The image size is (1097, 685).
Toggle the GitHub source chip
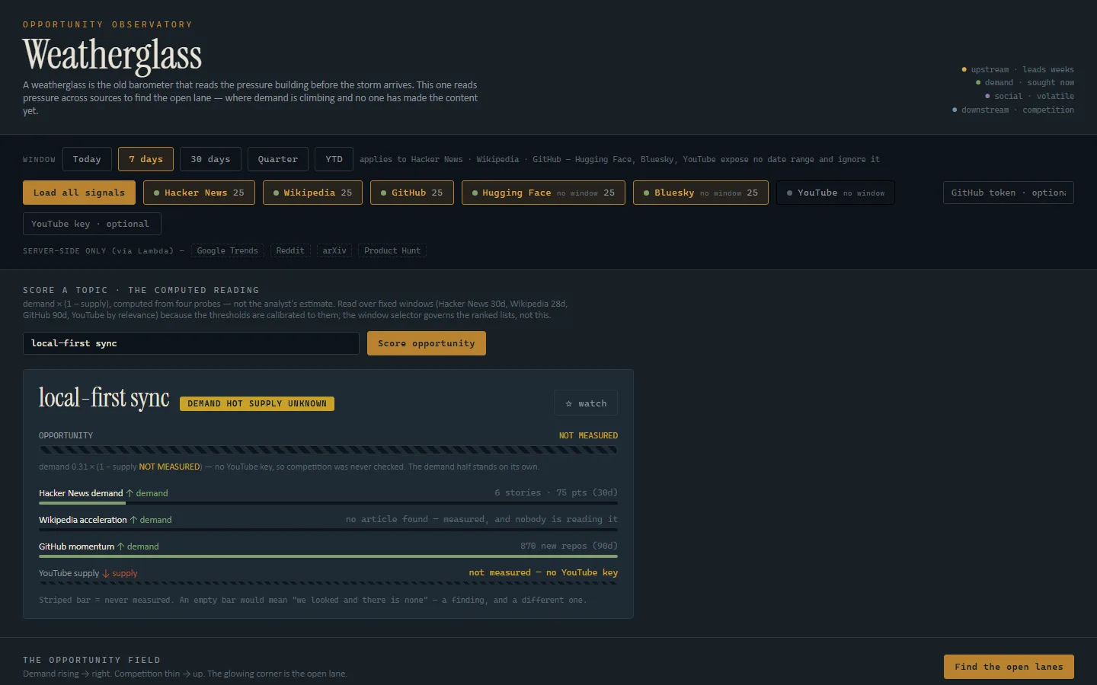pos(411,193)
